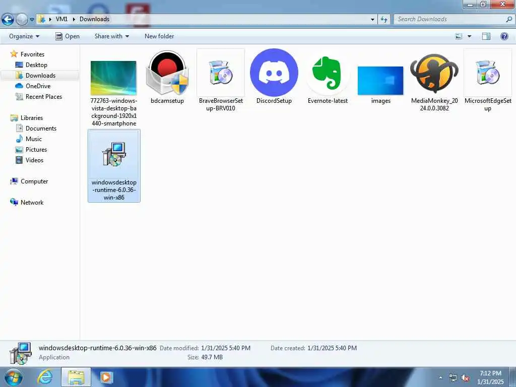Screen dimensions: 516x387
Task: Launch Internet Explorer from the taskbar
Action: (44, 377)
